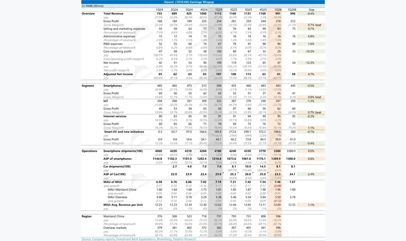The image size is (406, 241).
Task: Click the 'Total Revenue' row label
Action: point(113,14)
